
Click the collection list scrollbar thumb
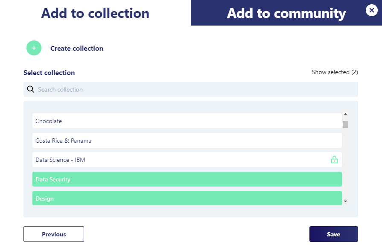point(345,124)
